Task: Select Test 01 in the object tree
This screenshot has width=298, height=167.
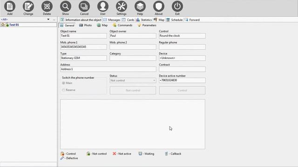Action: click(14, 25)
